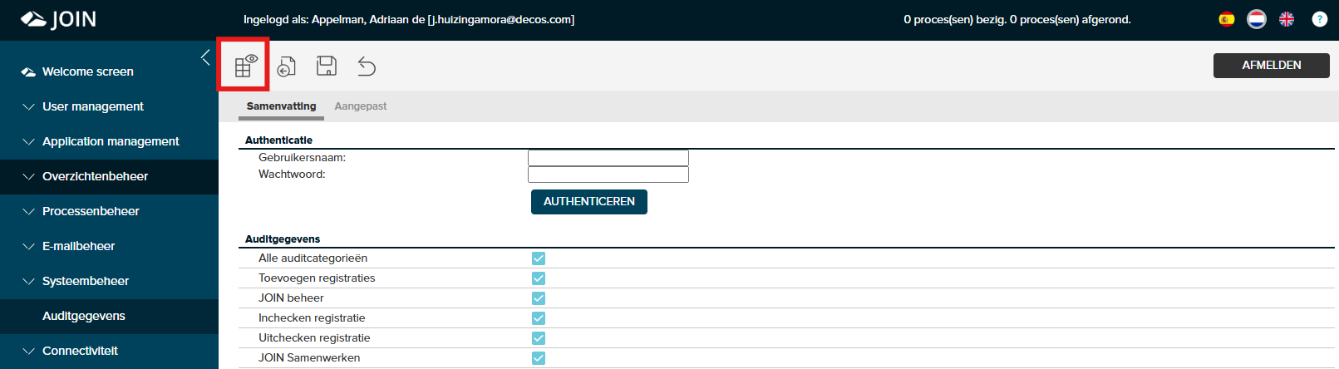Open the help question mark icon
Image resolution: width=1339 pixels, height=369 pixels.
tap(1320, 19)
